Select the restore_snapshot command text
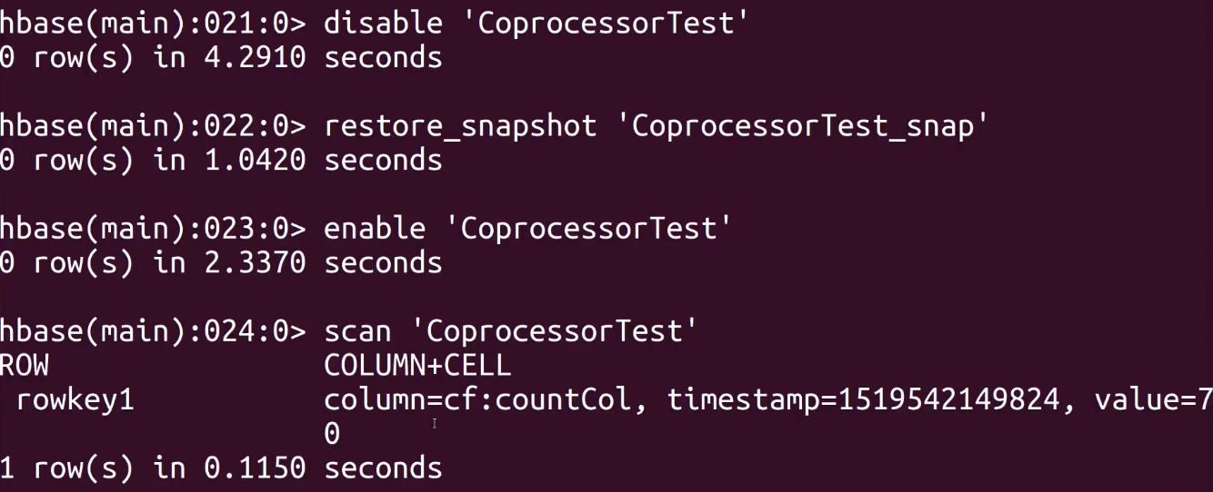1213x492 pixels. pos(460,126)
